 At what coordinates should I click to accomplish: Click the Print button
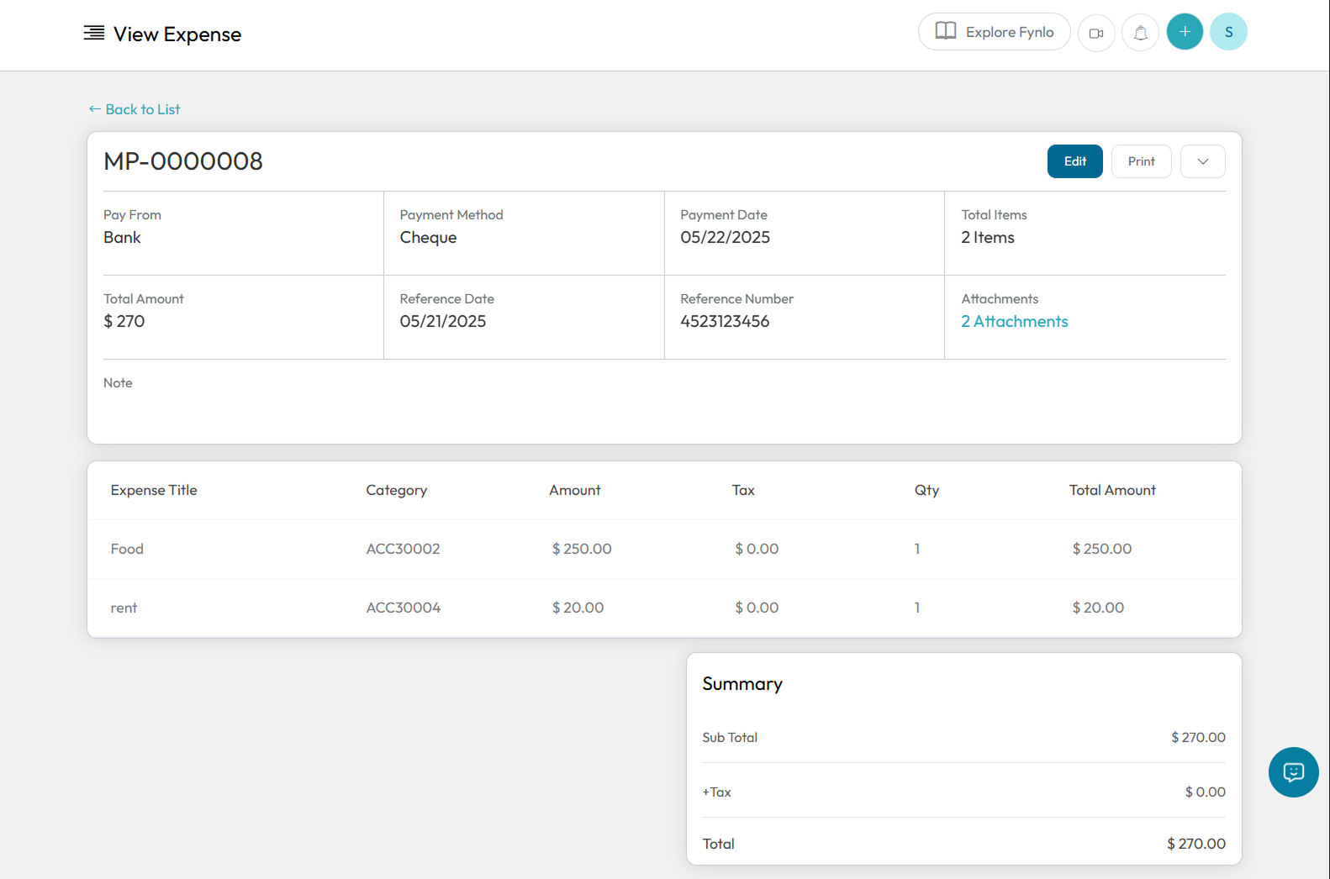point(1142,161)
